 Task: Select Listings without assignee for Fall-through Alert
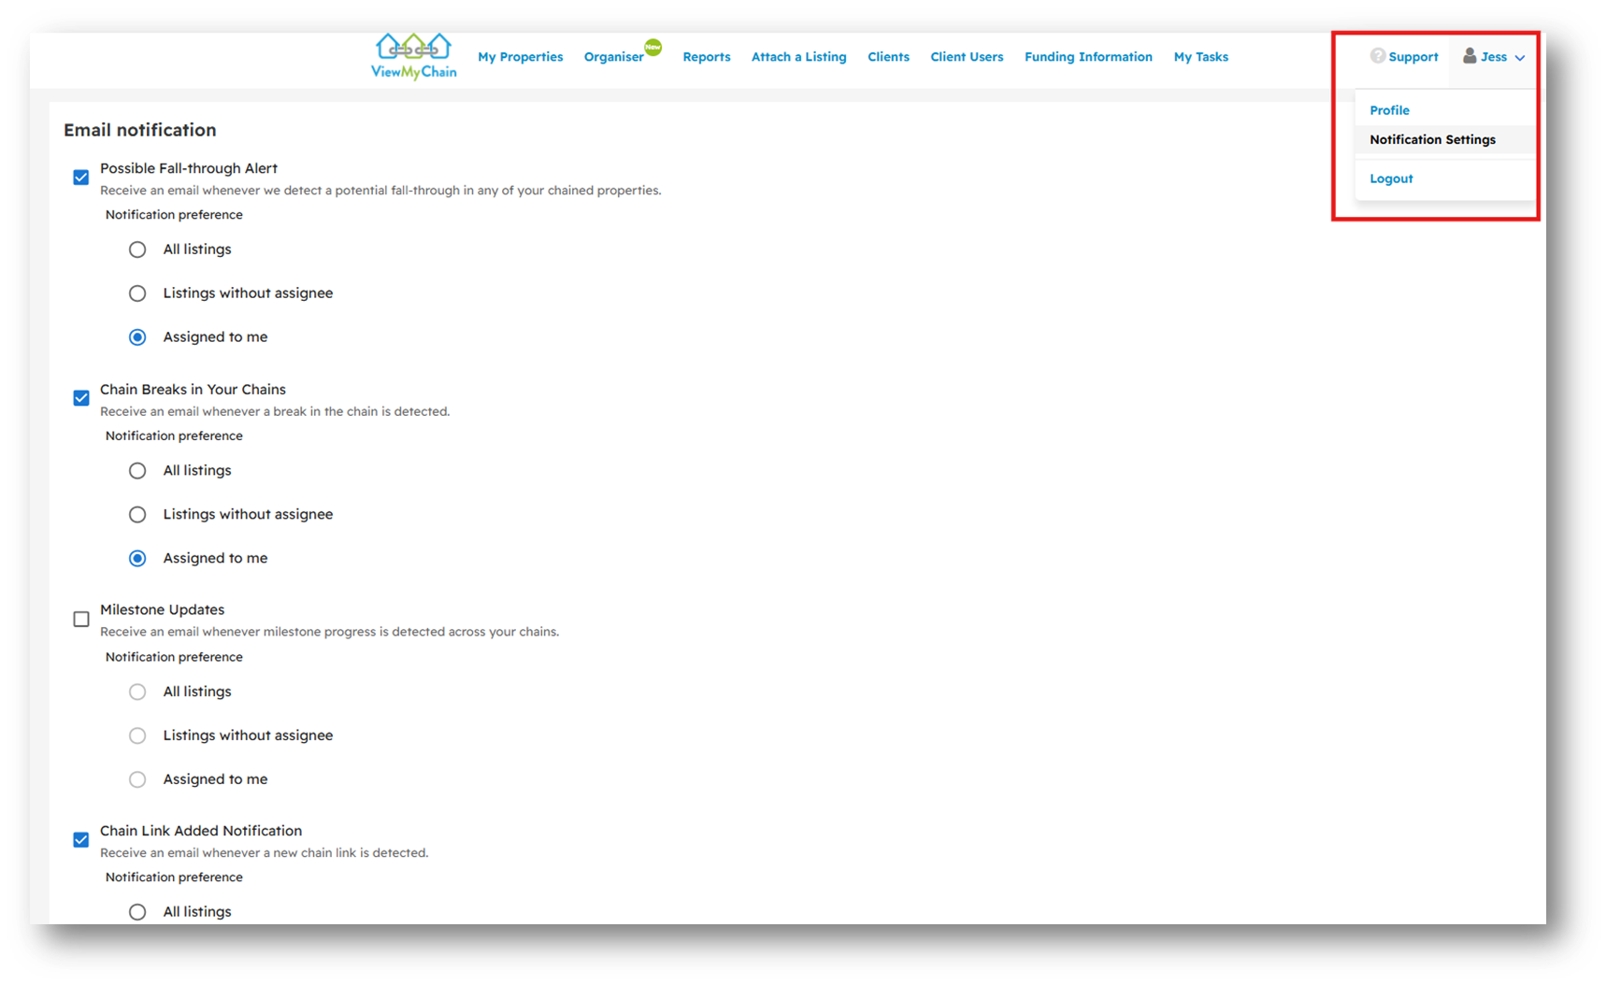point(137,293)
